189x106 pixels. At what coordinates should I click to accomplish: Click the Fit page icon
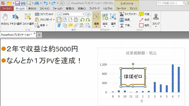click(65, 20)
